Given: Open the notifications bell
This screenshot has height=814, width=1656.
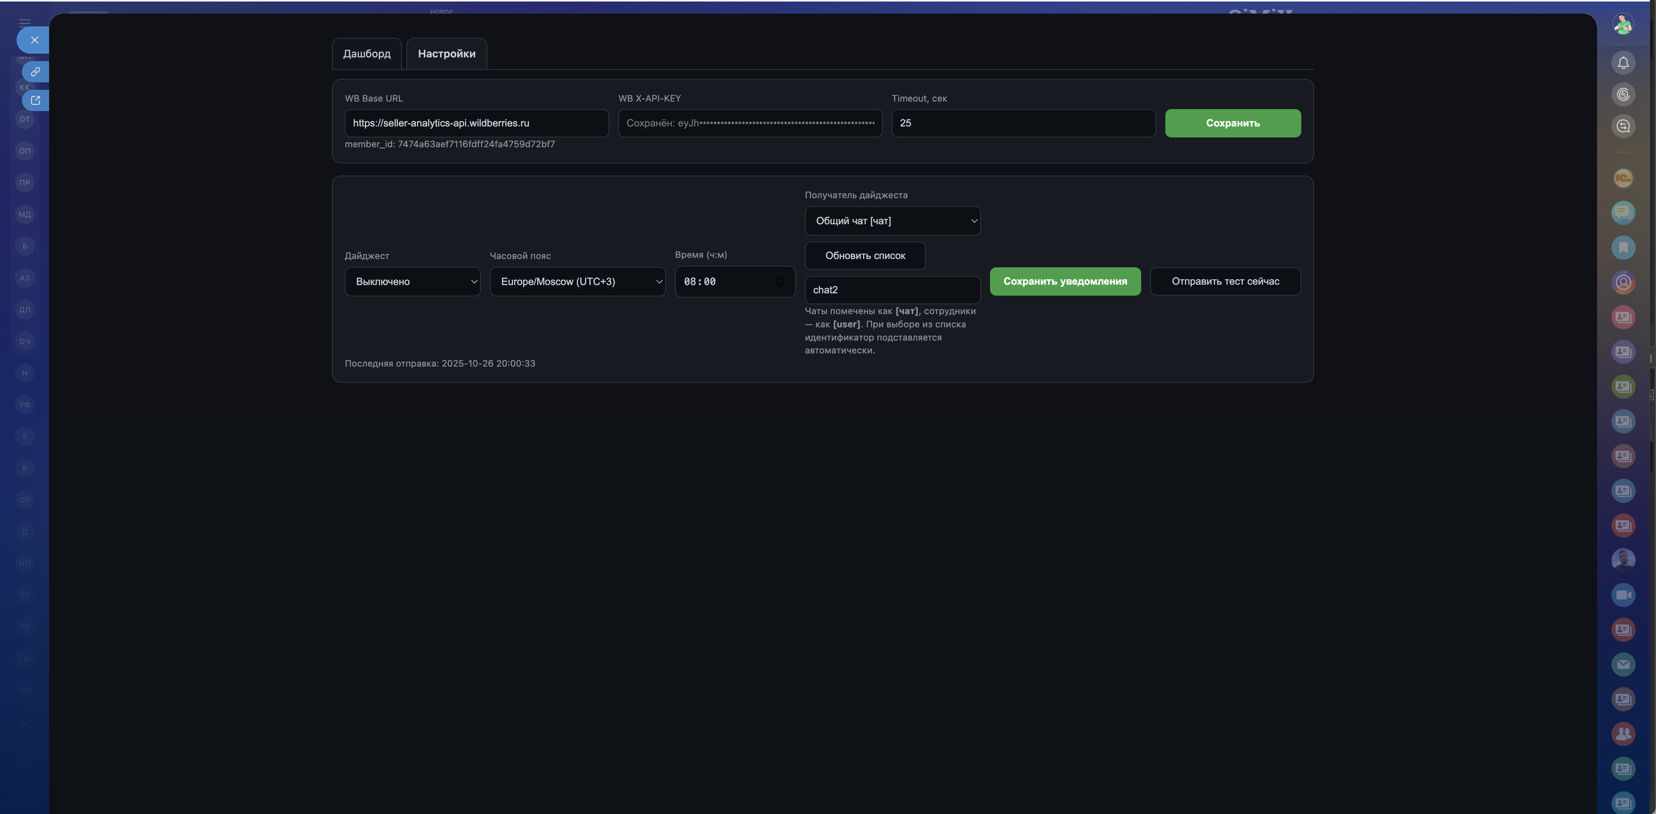Looking at the screenshot, I should (1623, 63).
